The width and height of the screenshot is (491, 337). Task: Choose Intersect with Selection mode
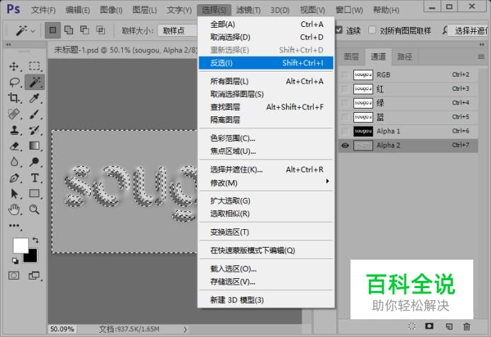point(101,31)
